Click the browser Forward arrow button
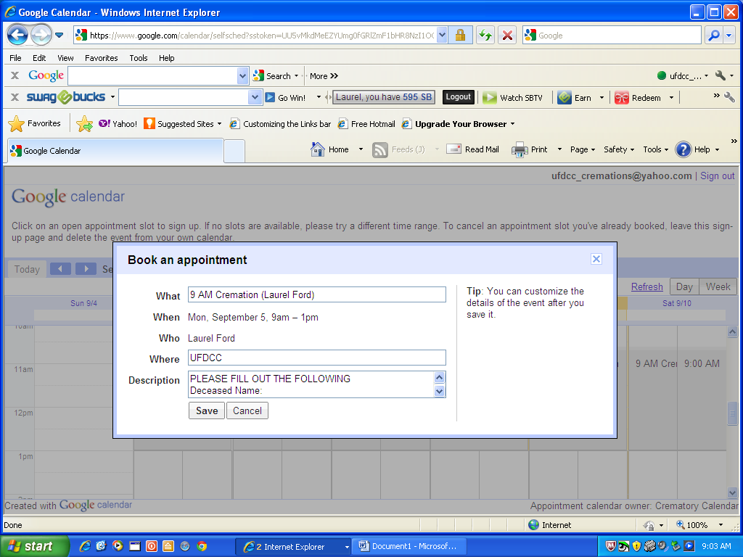743x557 pixels. 41,35
